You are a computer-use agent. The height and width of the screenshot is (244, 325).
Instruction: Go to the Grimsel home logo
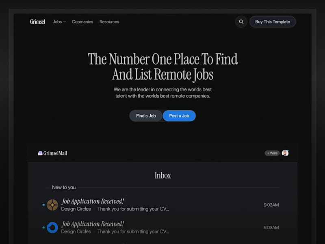[37, 22]
